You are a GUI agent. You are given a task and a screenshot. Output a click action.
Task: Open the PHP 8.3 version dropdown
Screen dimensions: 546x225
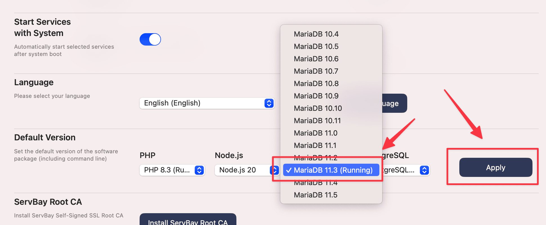172,170
